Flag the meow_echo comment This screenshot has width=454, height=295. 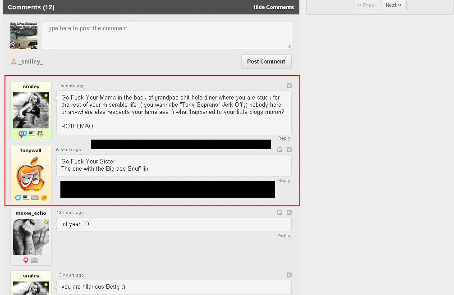[280, 212]
